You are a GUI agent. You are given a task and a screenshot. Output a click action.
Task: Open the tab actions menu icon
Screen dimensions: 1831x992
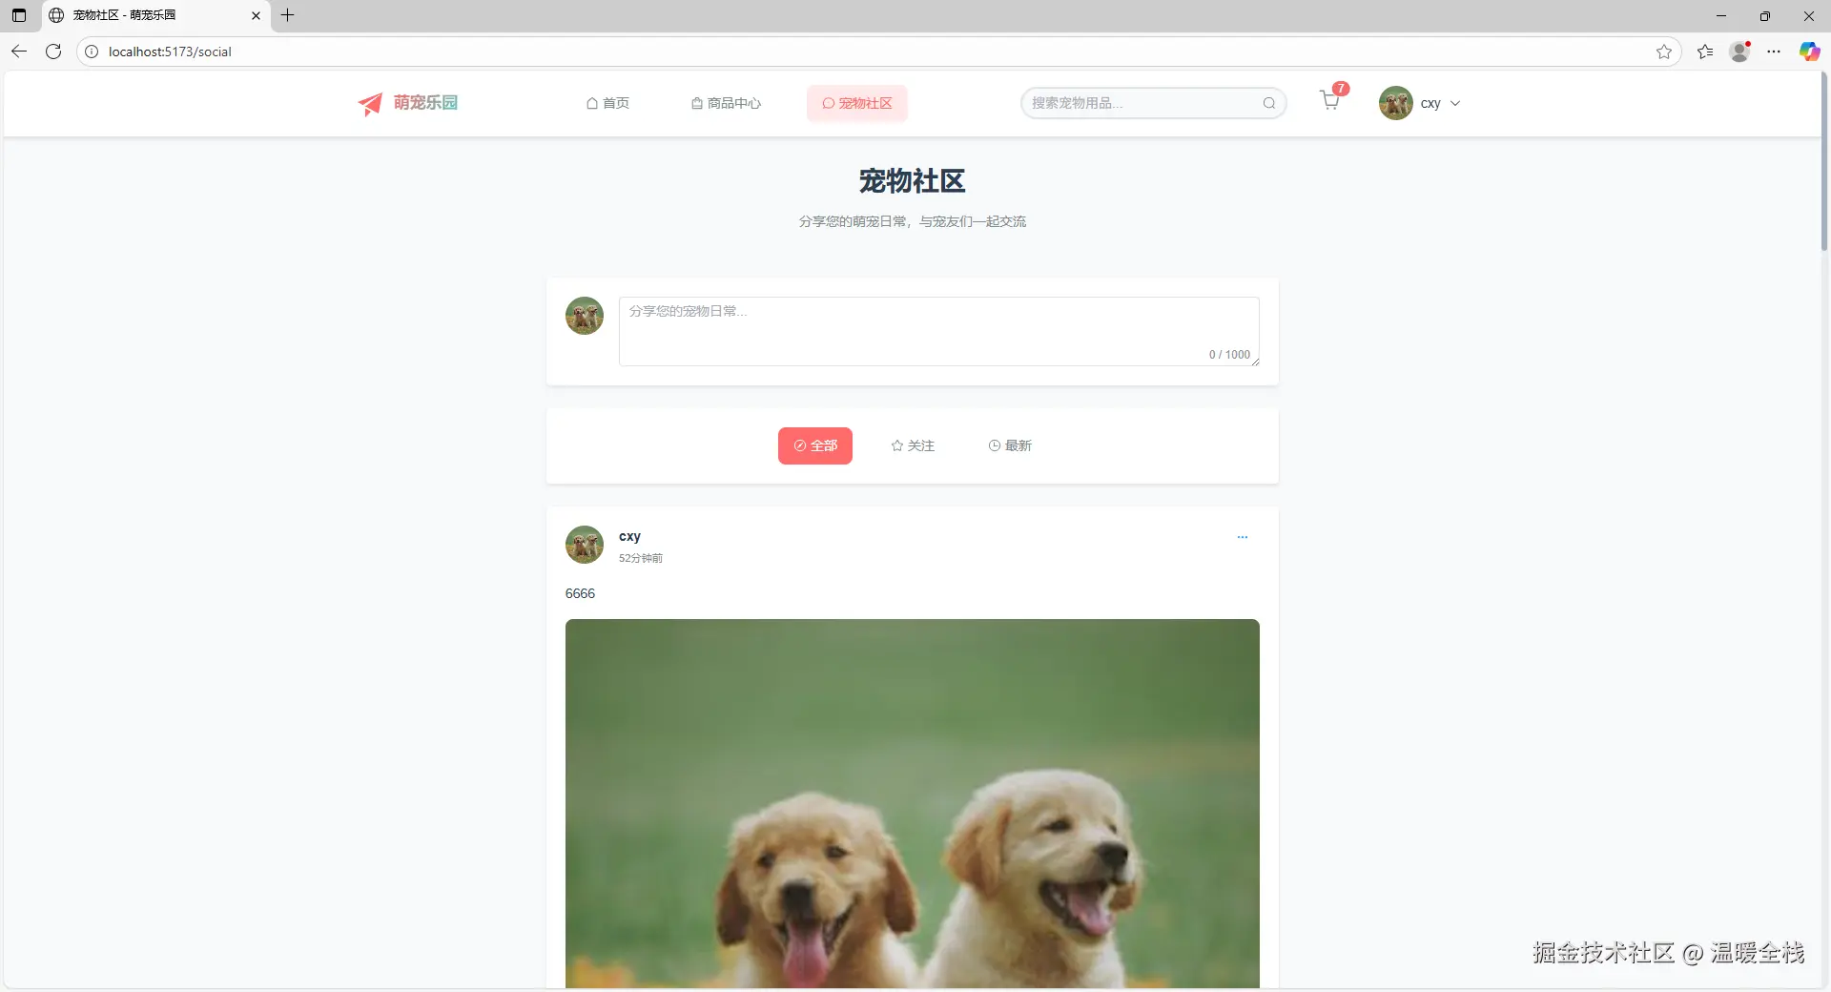(x=19, y=15)
